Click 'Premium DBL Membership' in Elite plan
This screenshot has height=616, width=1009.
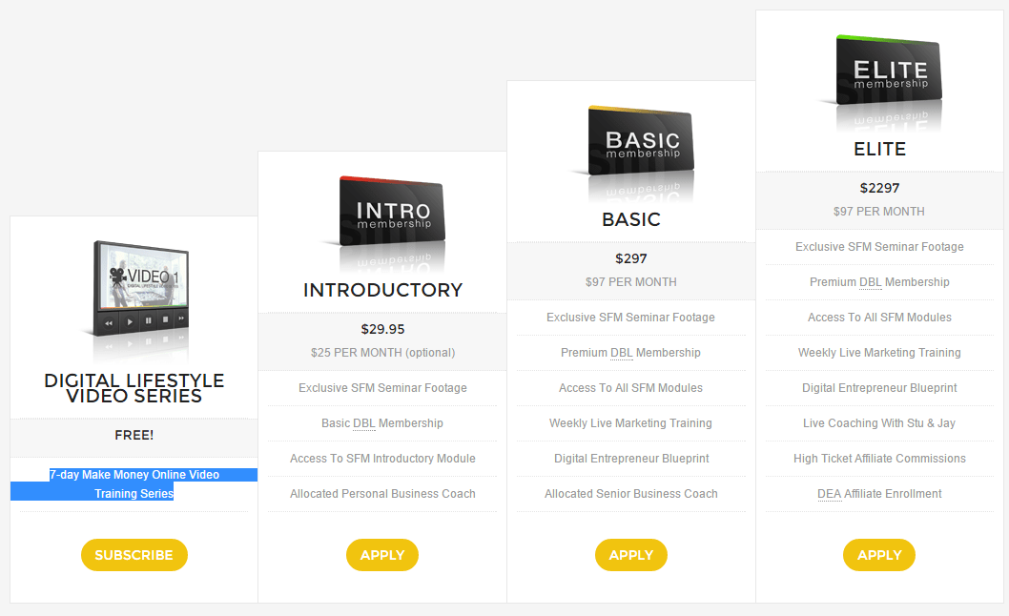[x=879, y=282]
